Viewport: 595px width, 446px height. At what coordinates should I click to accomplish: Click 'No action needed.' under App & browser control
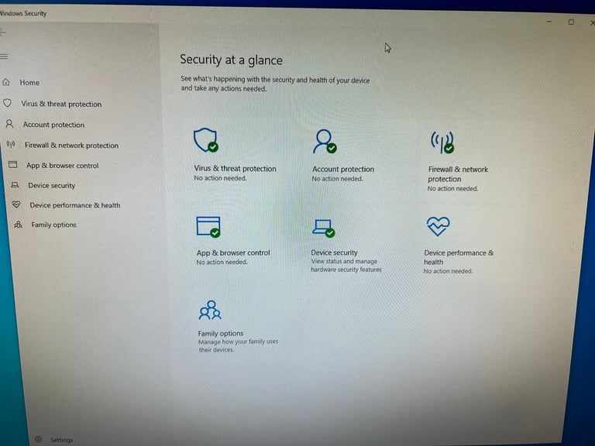tap(222, 262)
